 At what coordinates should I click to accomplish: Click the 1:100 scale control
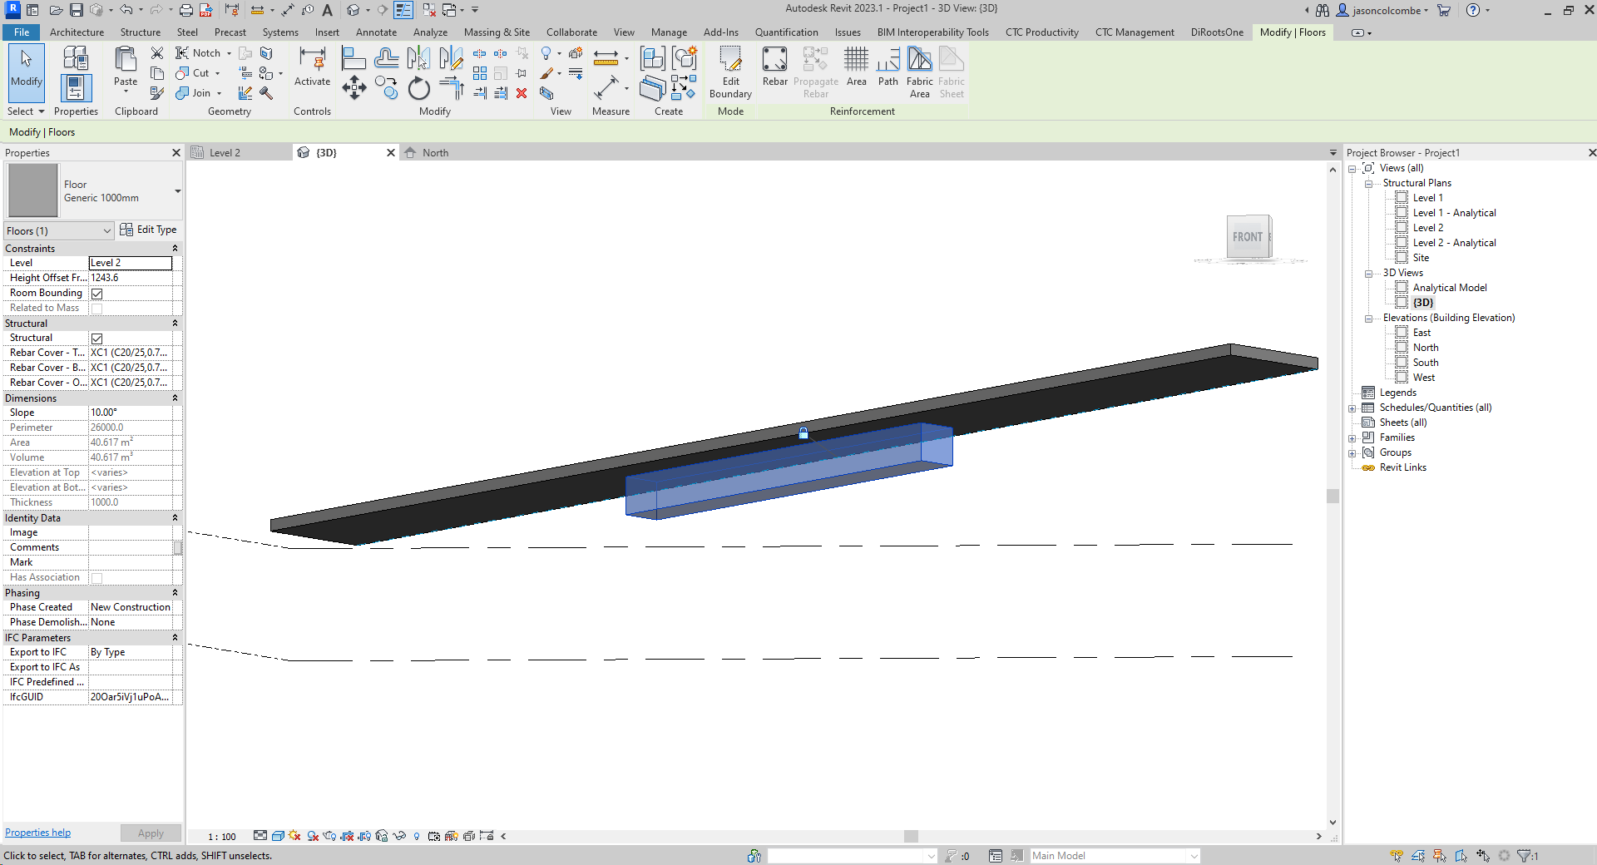pyautogui.click(x=220, y=837)
